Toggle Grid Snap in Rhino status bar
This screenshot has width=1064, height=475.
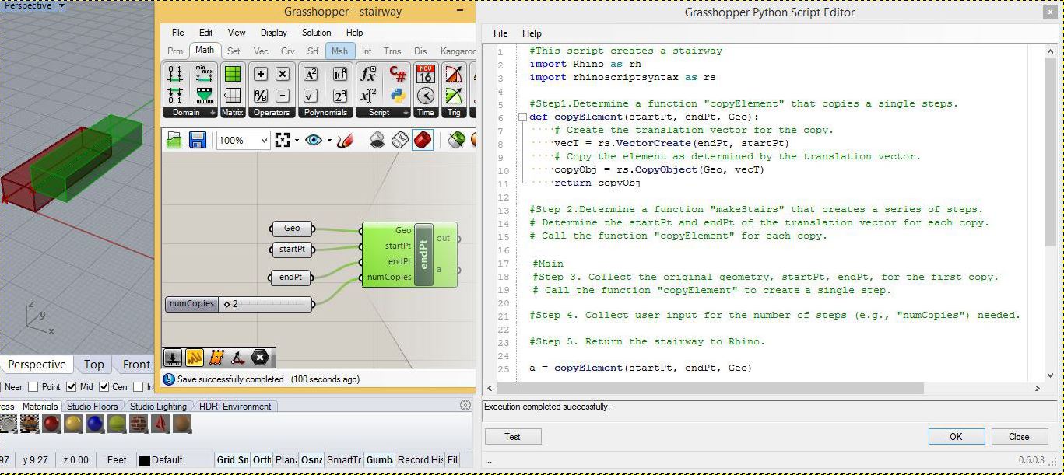pyautogui.click(x=232, y=460)
